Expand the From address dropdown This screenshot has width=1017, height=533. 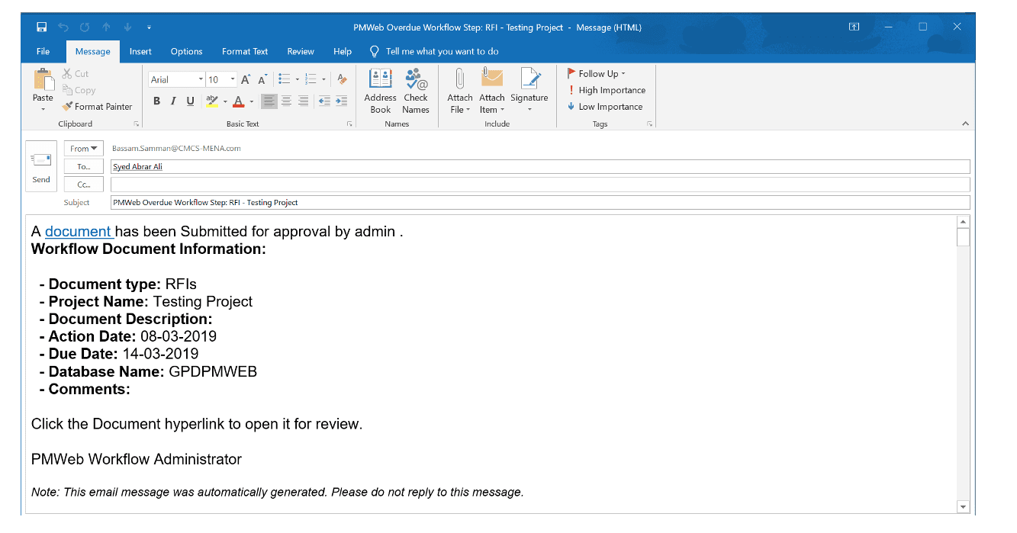coord(83,148)
